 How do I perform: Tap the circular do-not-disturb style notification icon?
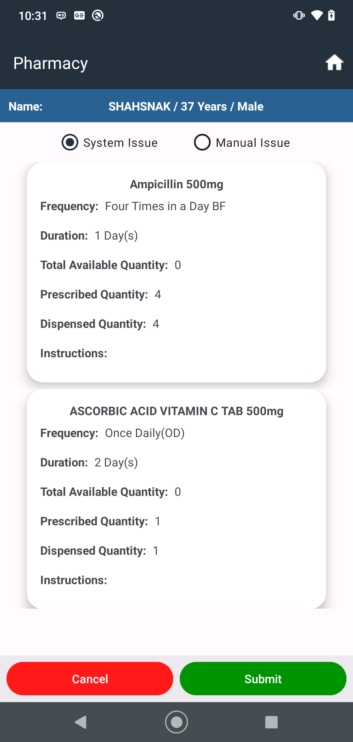pyautogui.click(x=98, y=15)
